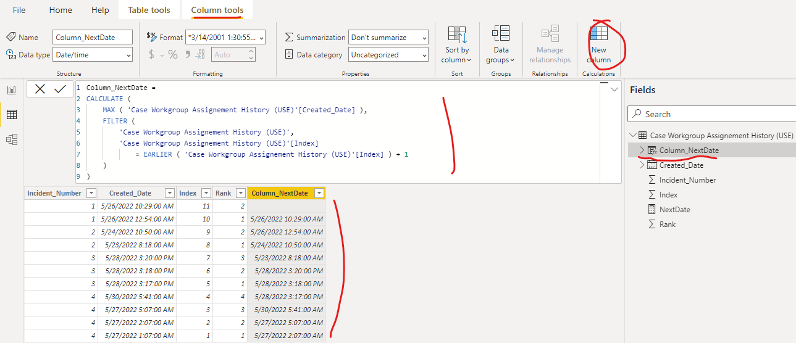Screen dimensions: 796x343
Task: Open Incident_Number column filter dropdown
Action: 91,193
